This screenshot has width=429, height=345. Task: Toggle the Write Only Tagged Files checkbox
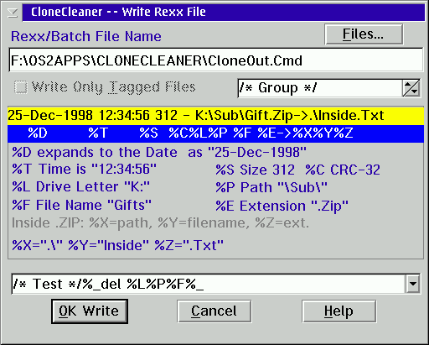point(21,87)
